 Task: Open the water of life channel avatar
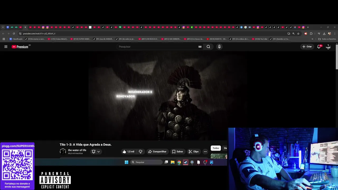coord(63,151)
